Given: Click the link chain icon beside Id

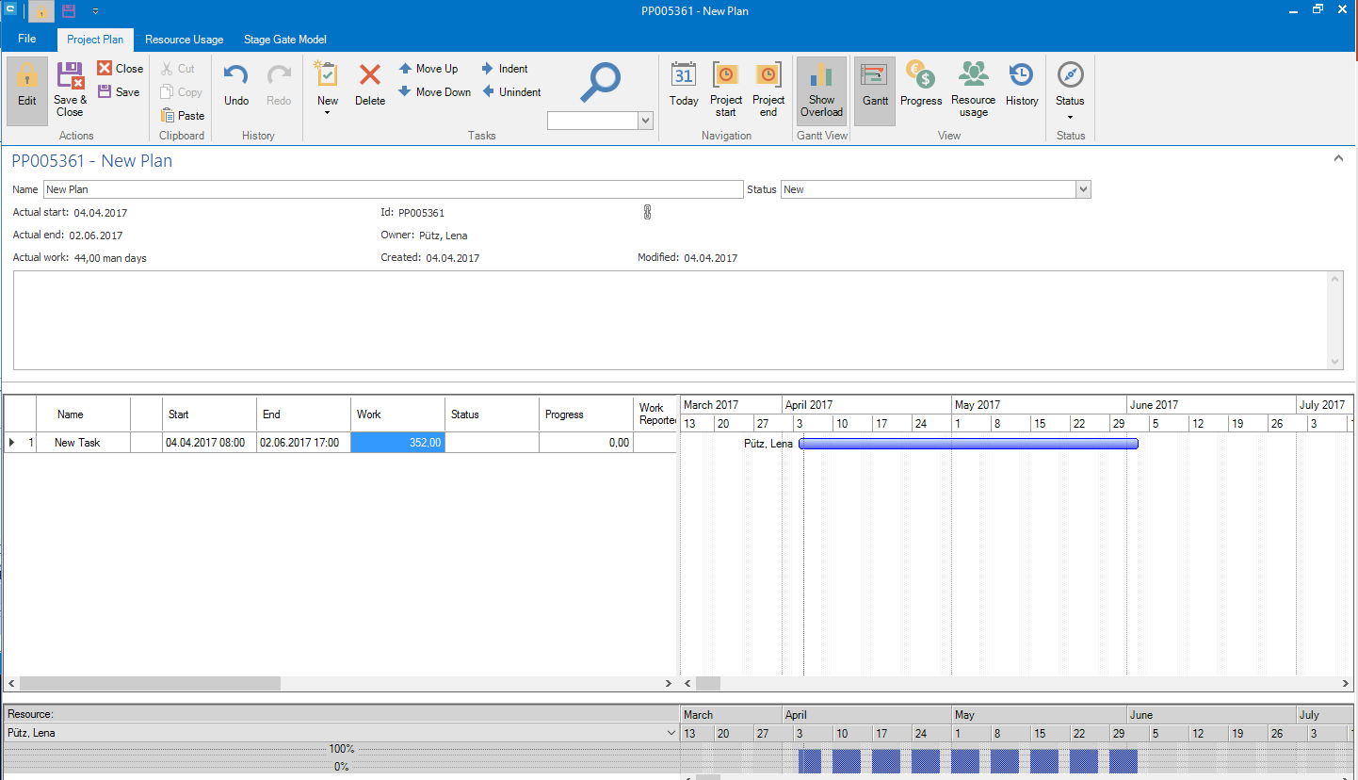Looking at the screenshot, I should pyautogui.click(x=647, y=213).
